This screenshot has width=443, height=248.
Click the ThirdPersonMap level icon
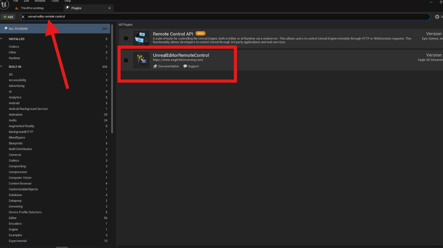(17, 8)
